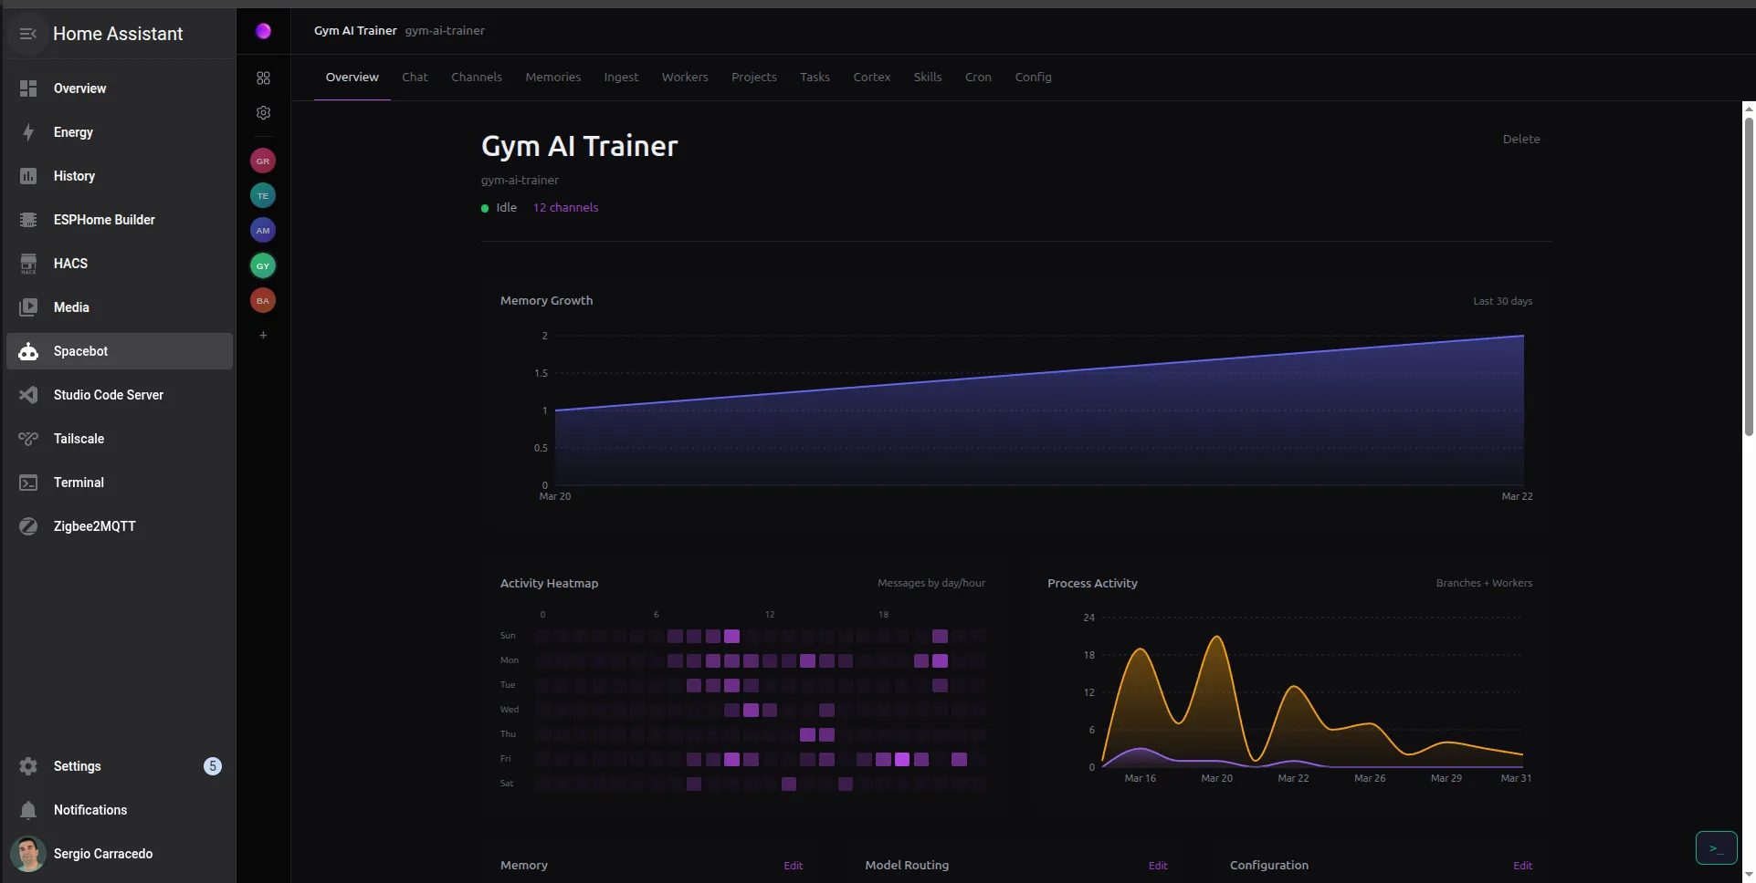Edit the Model Routing section

(1157, 866)
